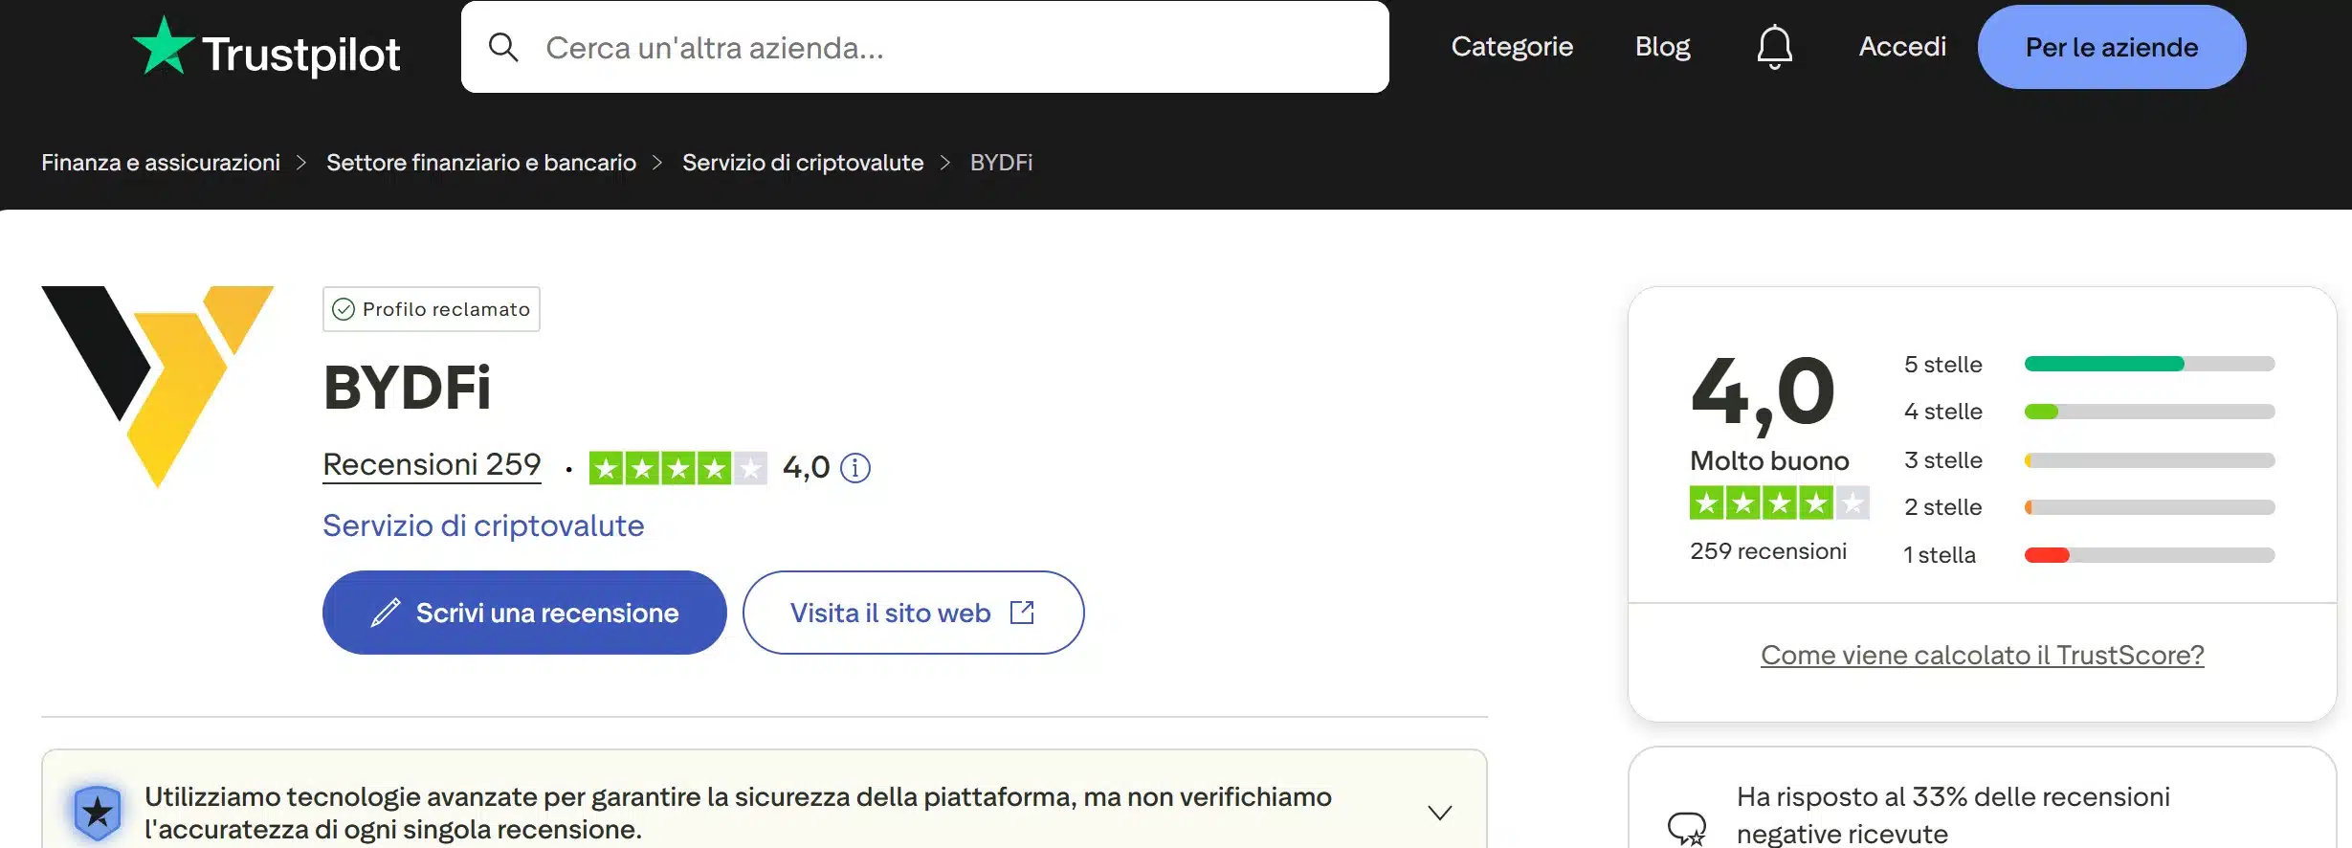Open the Categorie menu
The image size is (2352, 848).
point(1511,46)
